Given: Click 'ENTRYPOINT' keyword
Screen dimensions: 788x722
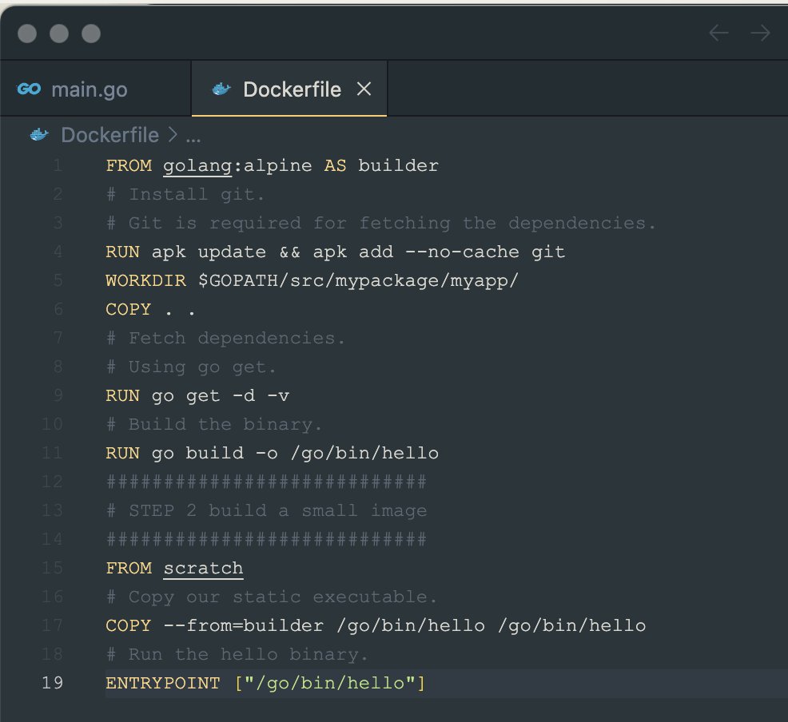Looking at the screenshot, I should [163, 683].
